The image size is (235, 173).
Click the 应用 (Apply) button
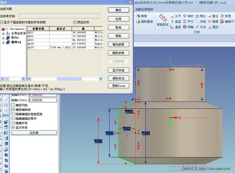tap(118, 19)
